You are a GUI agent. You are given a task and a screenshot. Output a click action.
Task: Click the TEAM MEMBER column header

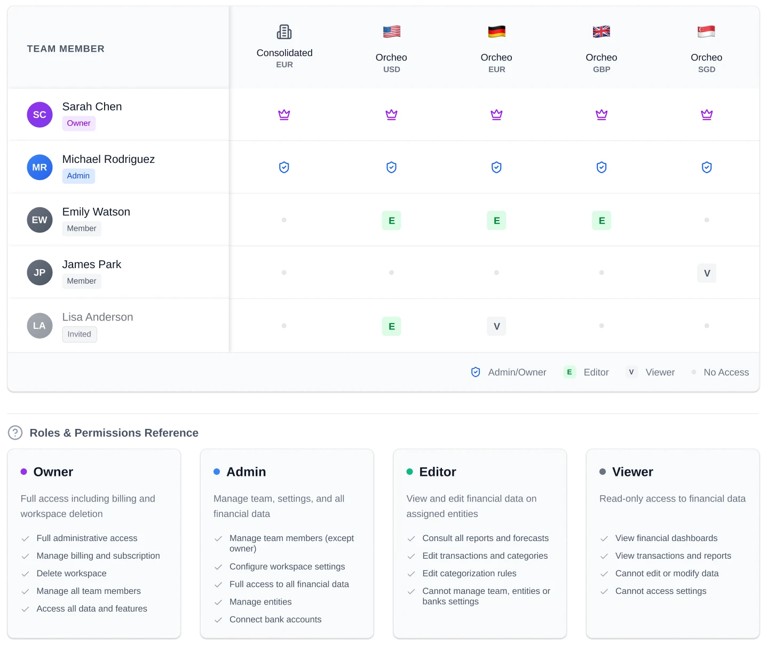pos(66,49)
